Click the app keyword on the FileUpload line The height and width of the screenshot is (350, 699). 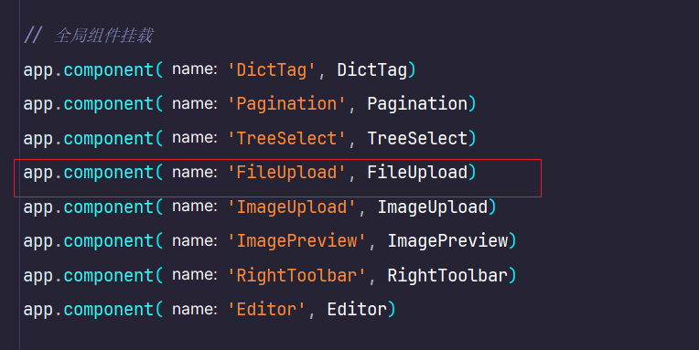point(38,174)
